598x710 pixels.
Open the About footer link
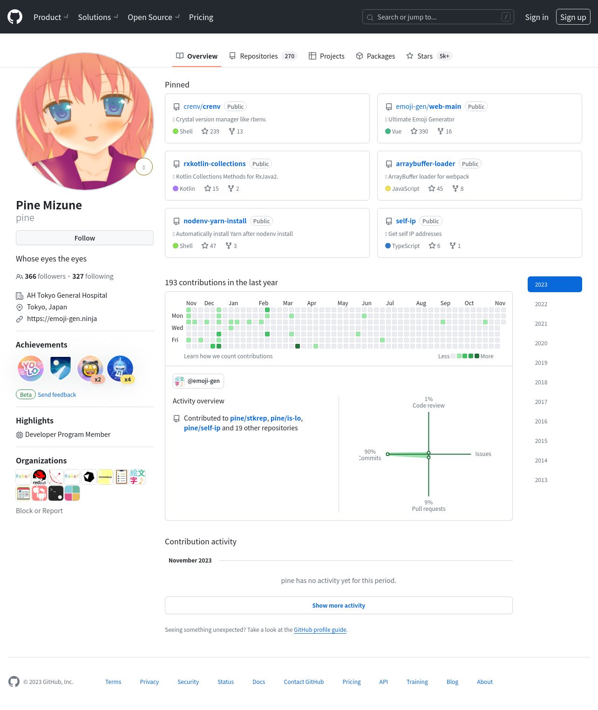click(485, 682)
